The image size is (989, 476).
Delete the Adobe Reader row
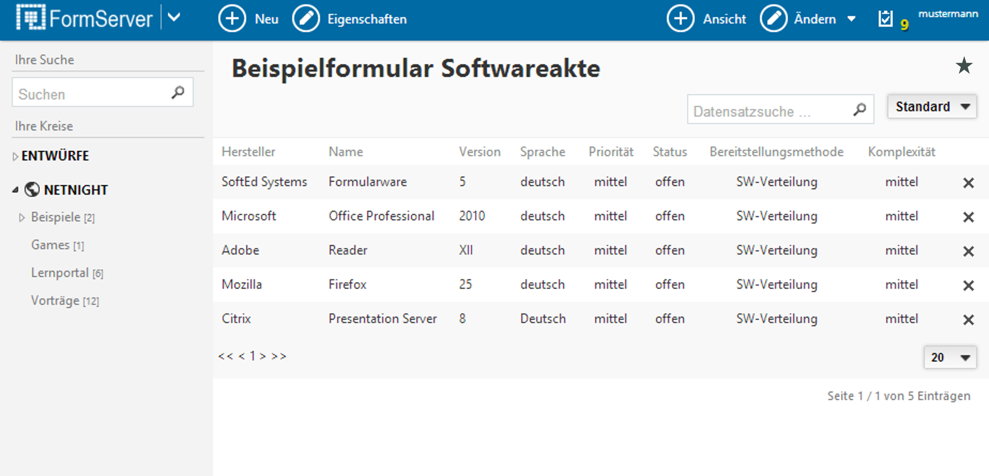968,251
